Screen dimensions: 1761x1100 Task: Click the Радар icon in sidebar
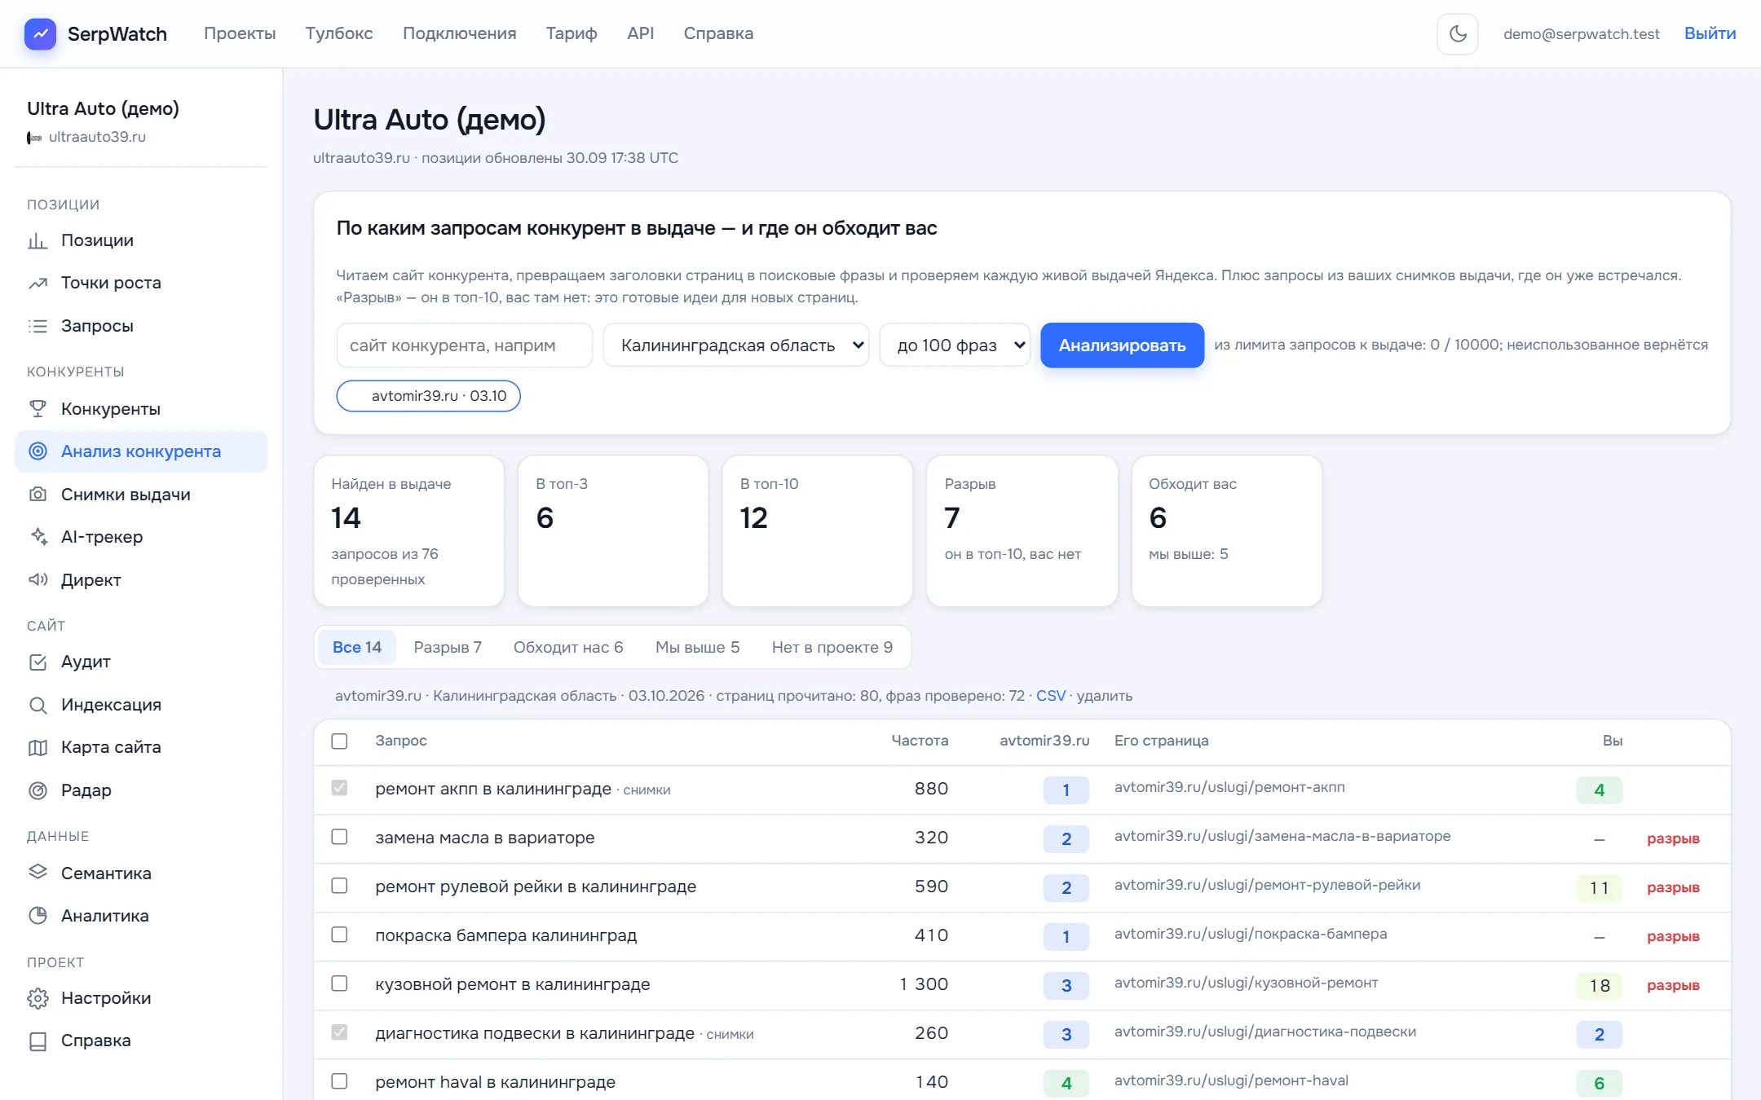pos(38,790)
